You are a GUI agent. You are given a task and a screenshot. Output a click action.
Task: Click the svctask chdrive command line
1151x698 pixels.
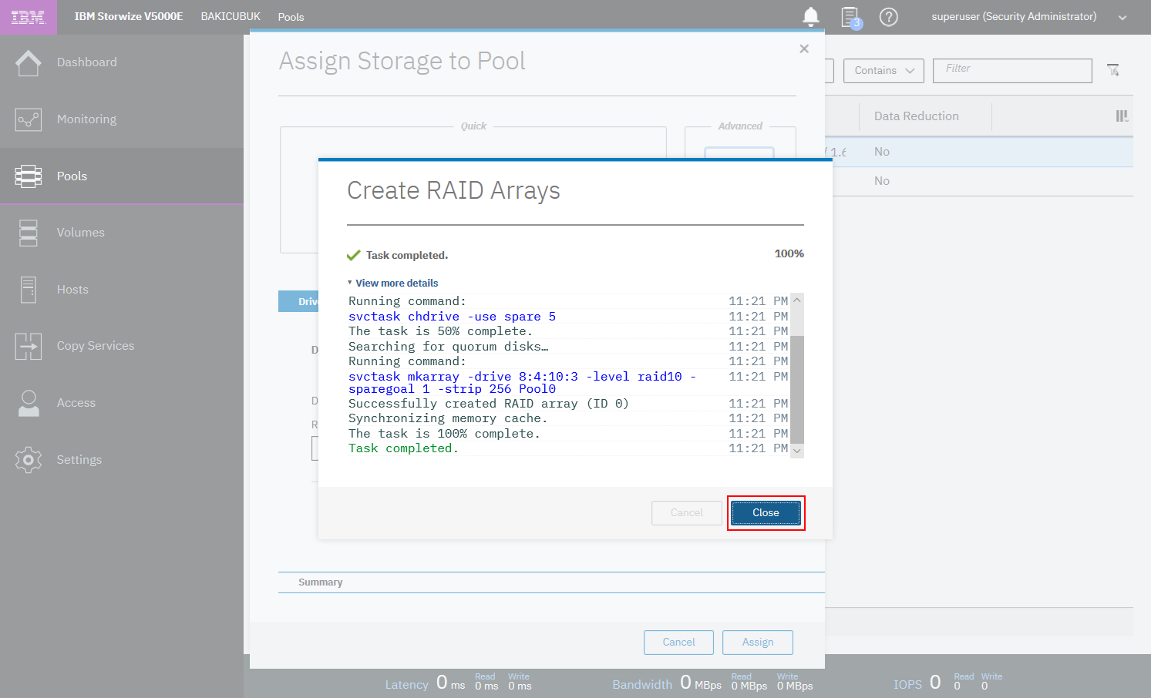[452, 317]
